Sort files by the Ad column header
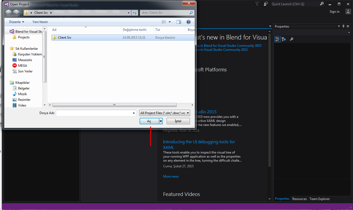Viewport: 353px width, 210px height. tap(86, 30)
